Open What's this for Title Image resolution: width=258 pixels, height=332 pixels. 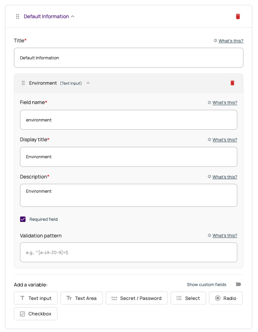(231, 40)
